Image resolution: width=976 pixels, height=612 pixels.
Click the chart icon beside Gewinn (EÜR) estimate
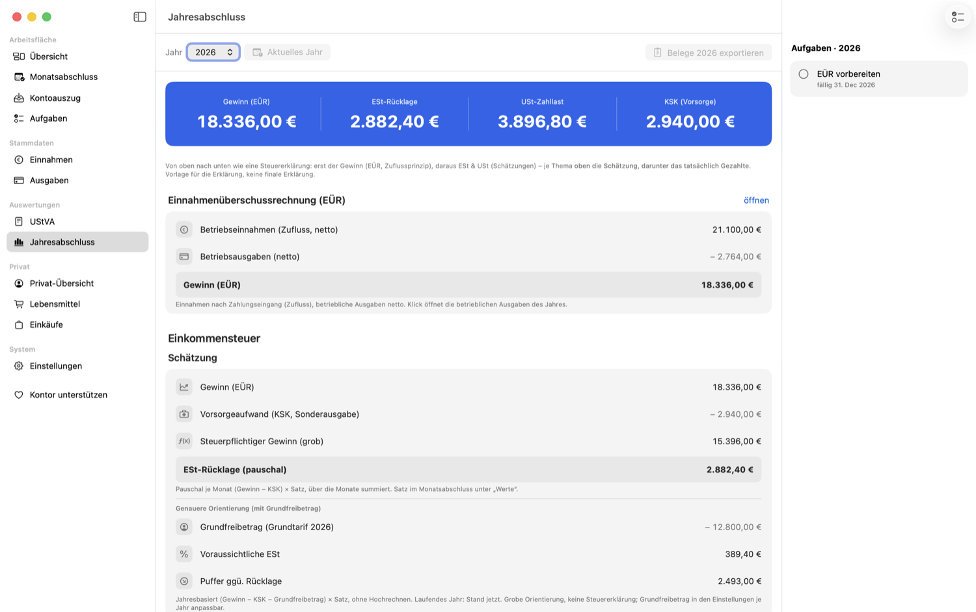point(184,387)
